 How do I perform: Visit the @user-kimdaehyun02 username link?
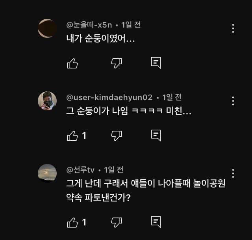(x=109, y=97)
